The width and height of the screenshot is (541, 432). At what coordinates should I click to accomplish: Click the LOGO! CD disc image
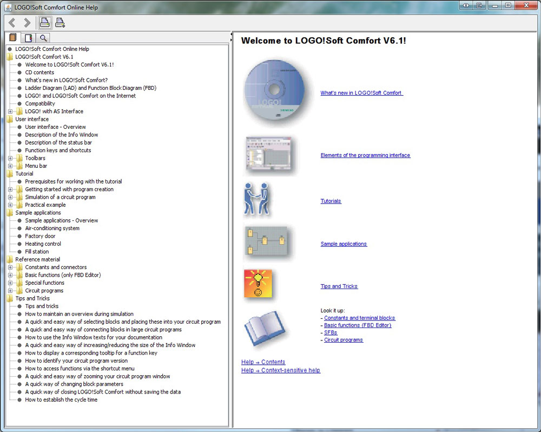[x=275, y=93]
